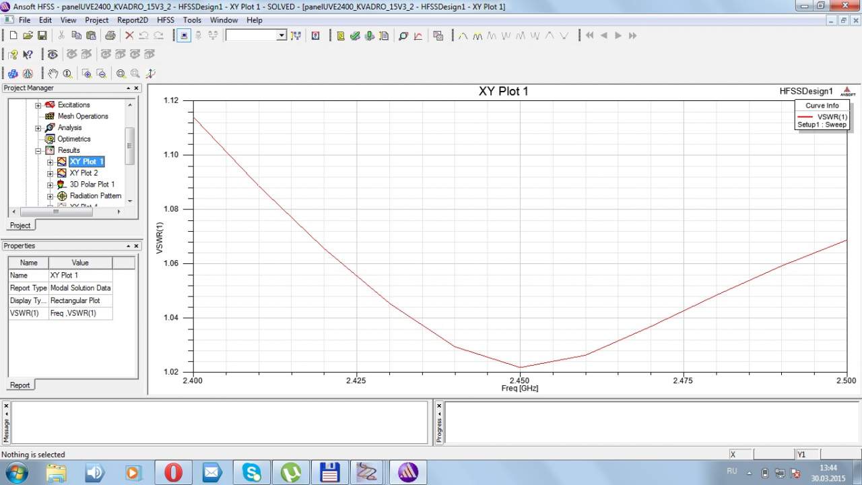
Task: Click the Display Type value cell
Action: click(79, 300)
